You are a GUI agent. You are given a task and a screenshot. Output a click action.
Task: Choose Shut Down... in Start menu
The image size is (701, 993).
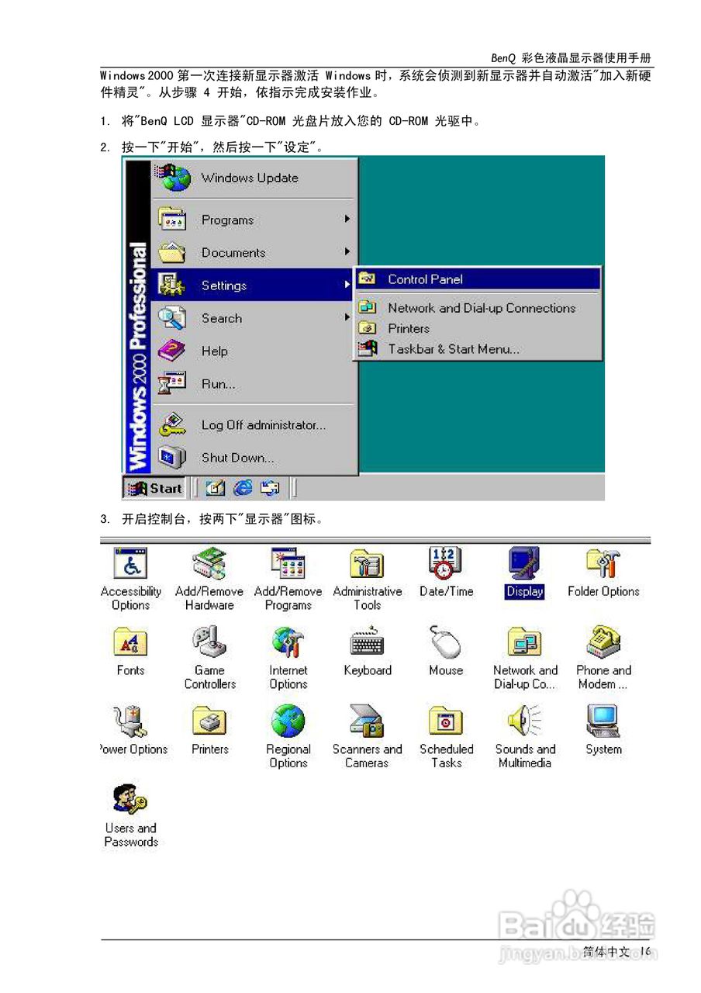(254, 458)
